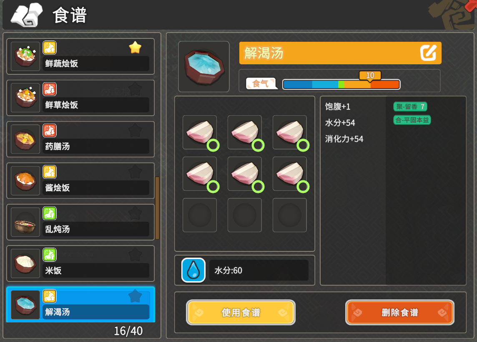Viewport: 477px width, 342px height.
Task: Toggle favorite star on 鲜蔬烩饭 recipe
Action: coord(135,48)
